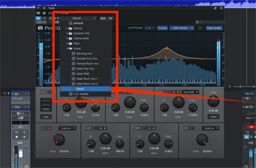Image resolution: width=256 pixels, height=168 pixels.
Task: Mute channel with M button in mixer
Action: coord(17,132)
